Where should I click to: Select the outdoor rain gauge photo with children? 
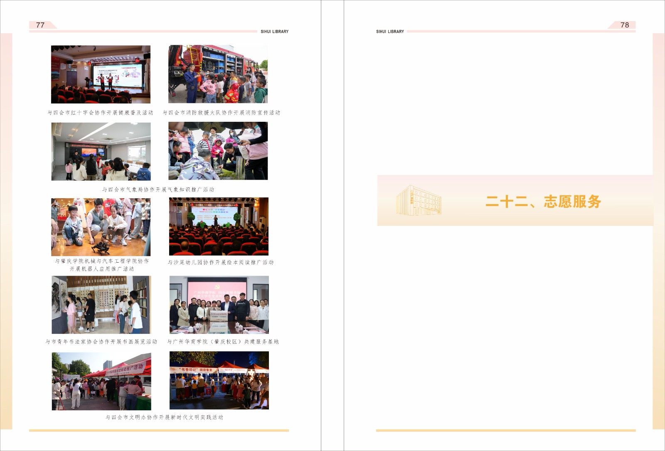[218, 151]
